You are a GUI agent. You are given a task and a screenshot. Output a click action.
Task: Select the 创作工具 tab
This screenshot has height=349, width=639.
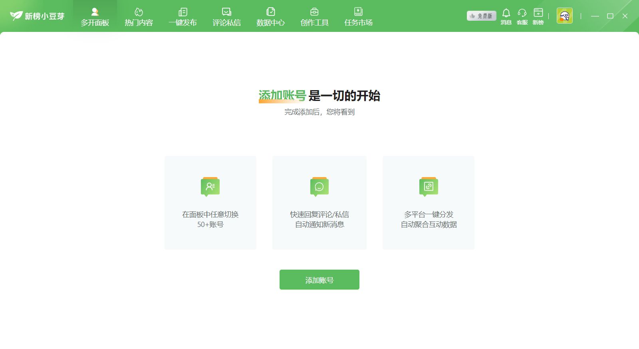(x=315, y=17)
